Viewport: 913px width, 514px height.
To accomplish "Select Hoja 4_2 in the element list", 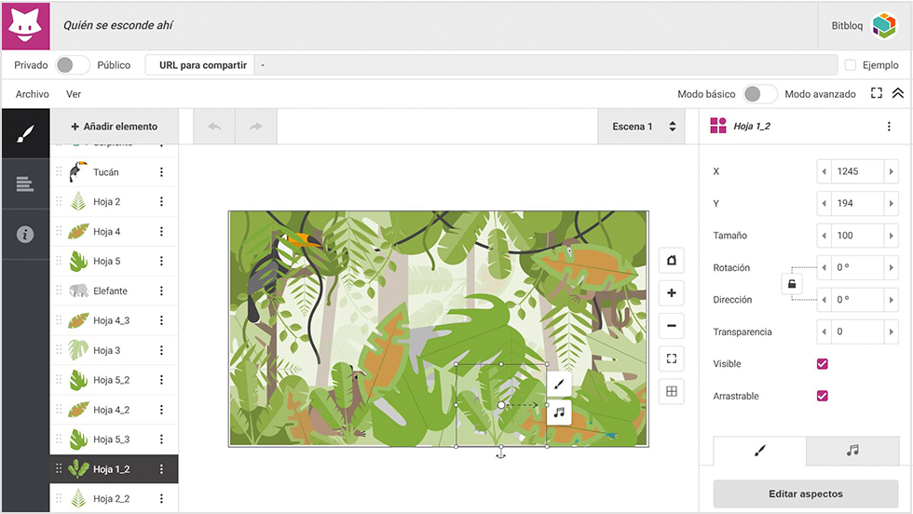I will point(114,409).
